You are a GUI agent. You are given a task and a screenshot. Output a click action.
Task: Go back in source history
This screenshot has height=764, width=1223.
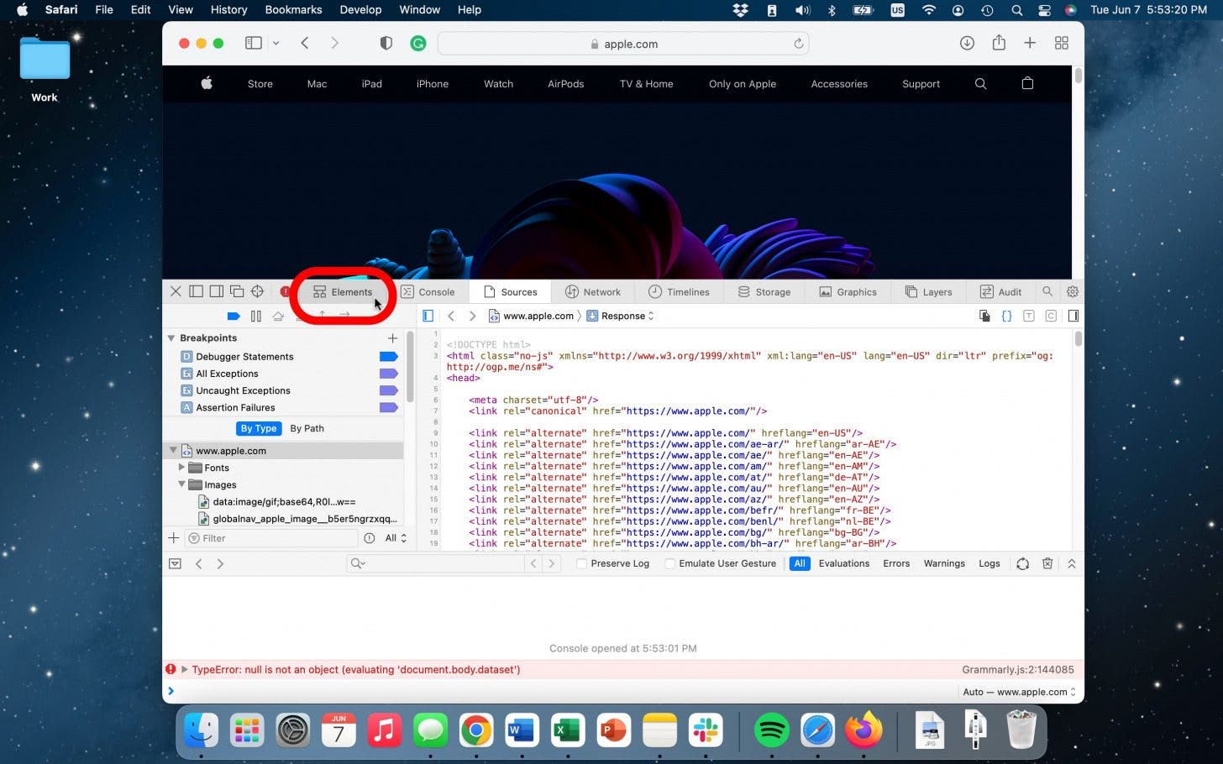pyautogui.click(x=451, y=316)
